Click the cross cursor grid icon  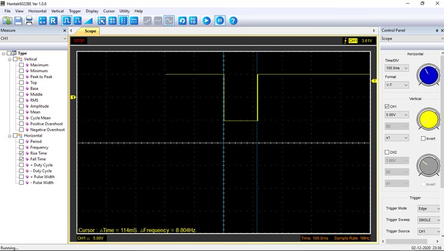click(x=112, y=21)
